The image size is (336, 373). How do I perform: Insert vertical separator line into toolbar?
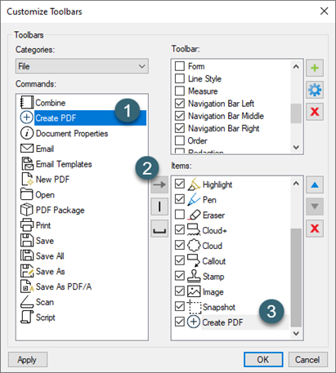click(159, 206)
